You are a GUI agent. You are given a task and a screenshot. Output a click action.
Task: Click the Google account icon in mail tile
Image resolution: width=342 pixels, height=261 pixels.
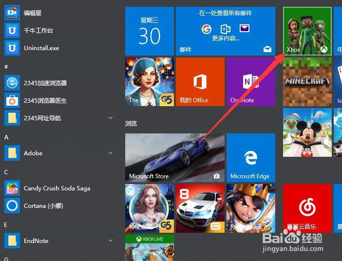(207, 29)
